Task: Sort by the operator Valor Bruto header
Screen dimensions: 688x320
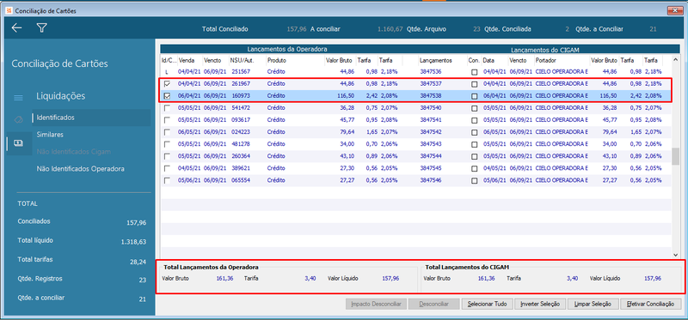Action: point(340,60)
